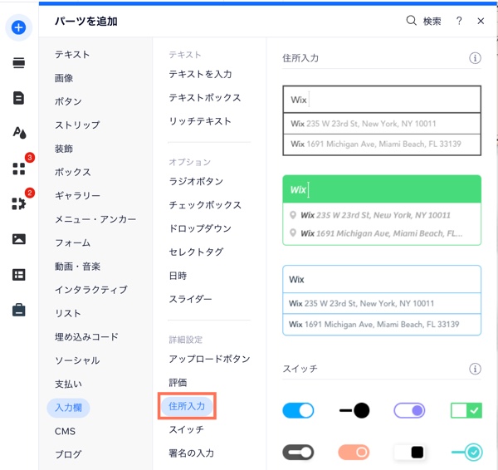Open help with the question mark icon
Image resolution: width=498 pixels, height=470 pixels.
pos(459,21)
